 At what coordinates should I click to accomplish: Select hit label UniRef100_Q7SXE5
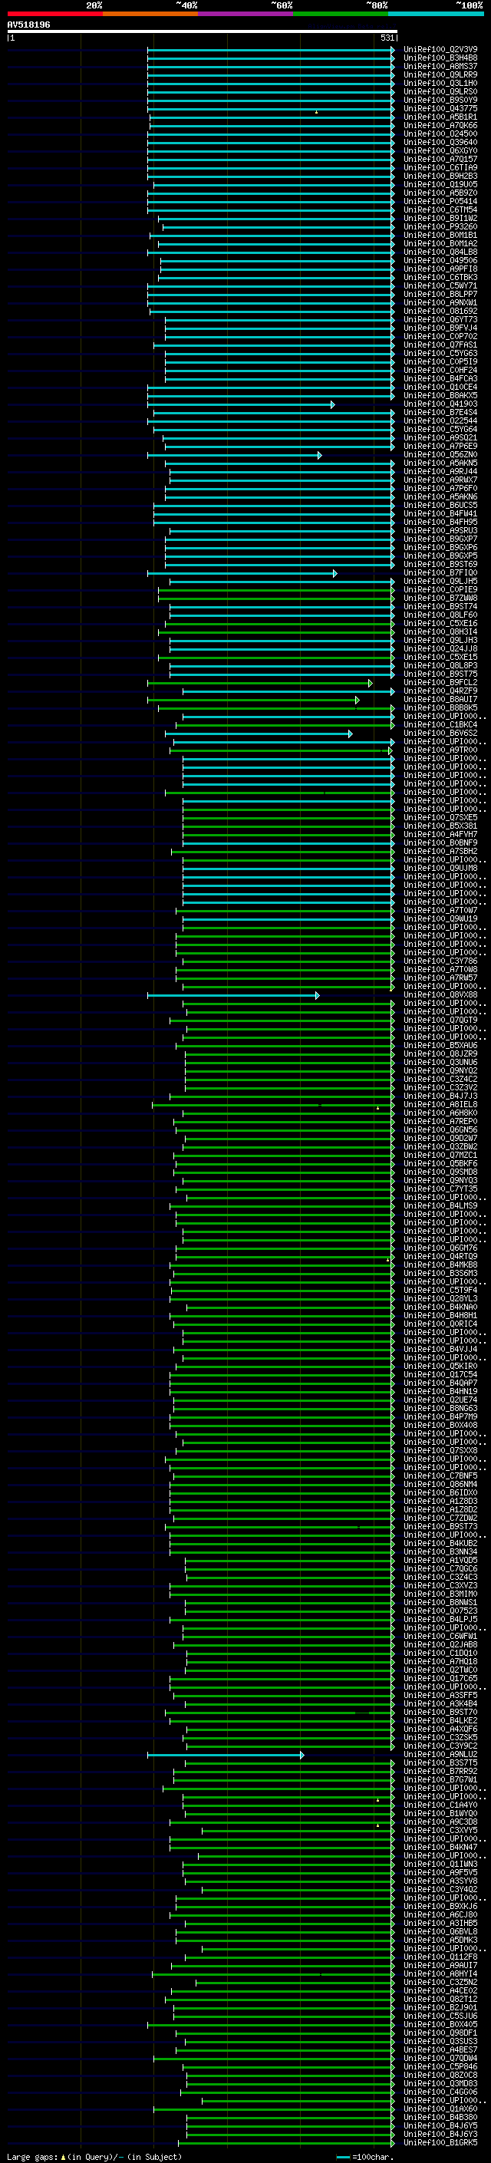pos(440,818)
